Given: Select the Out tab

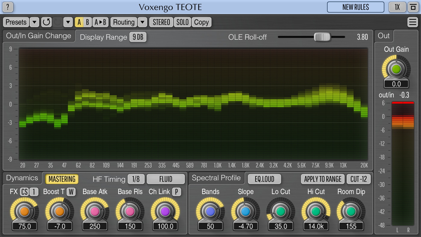Looking at the screenshot, I should click(384, 36).
